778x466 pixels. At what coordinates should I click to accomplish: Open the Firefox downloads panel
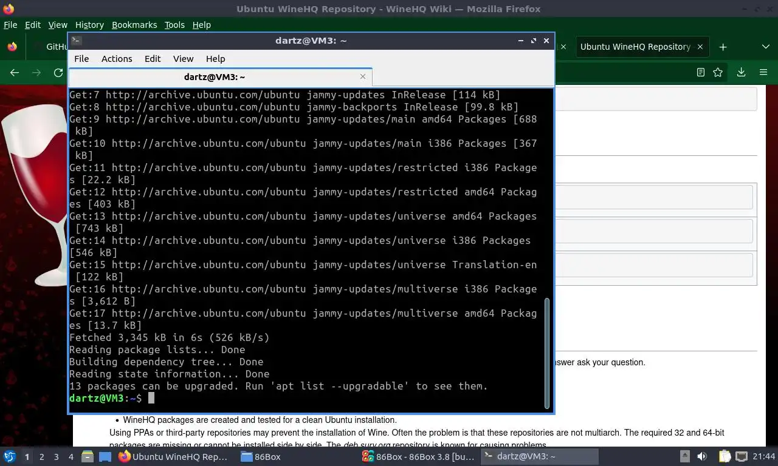click(741, 72)
